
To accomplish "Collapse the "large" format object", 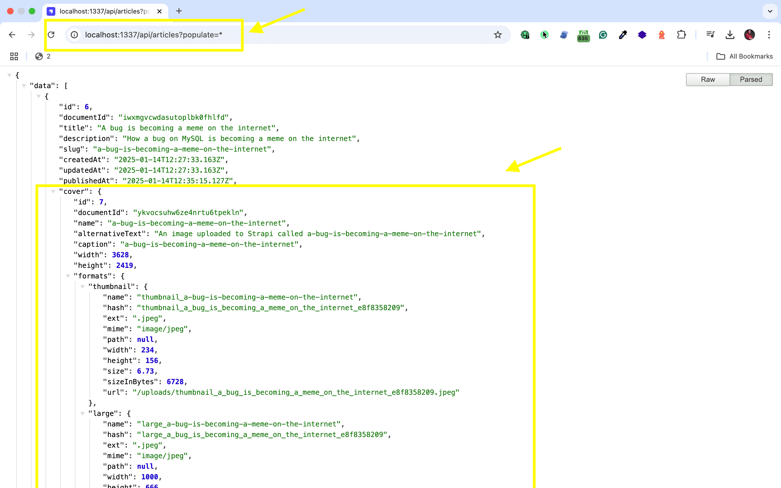I will 83,413.
